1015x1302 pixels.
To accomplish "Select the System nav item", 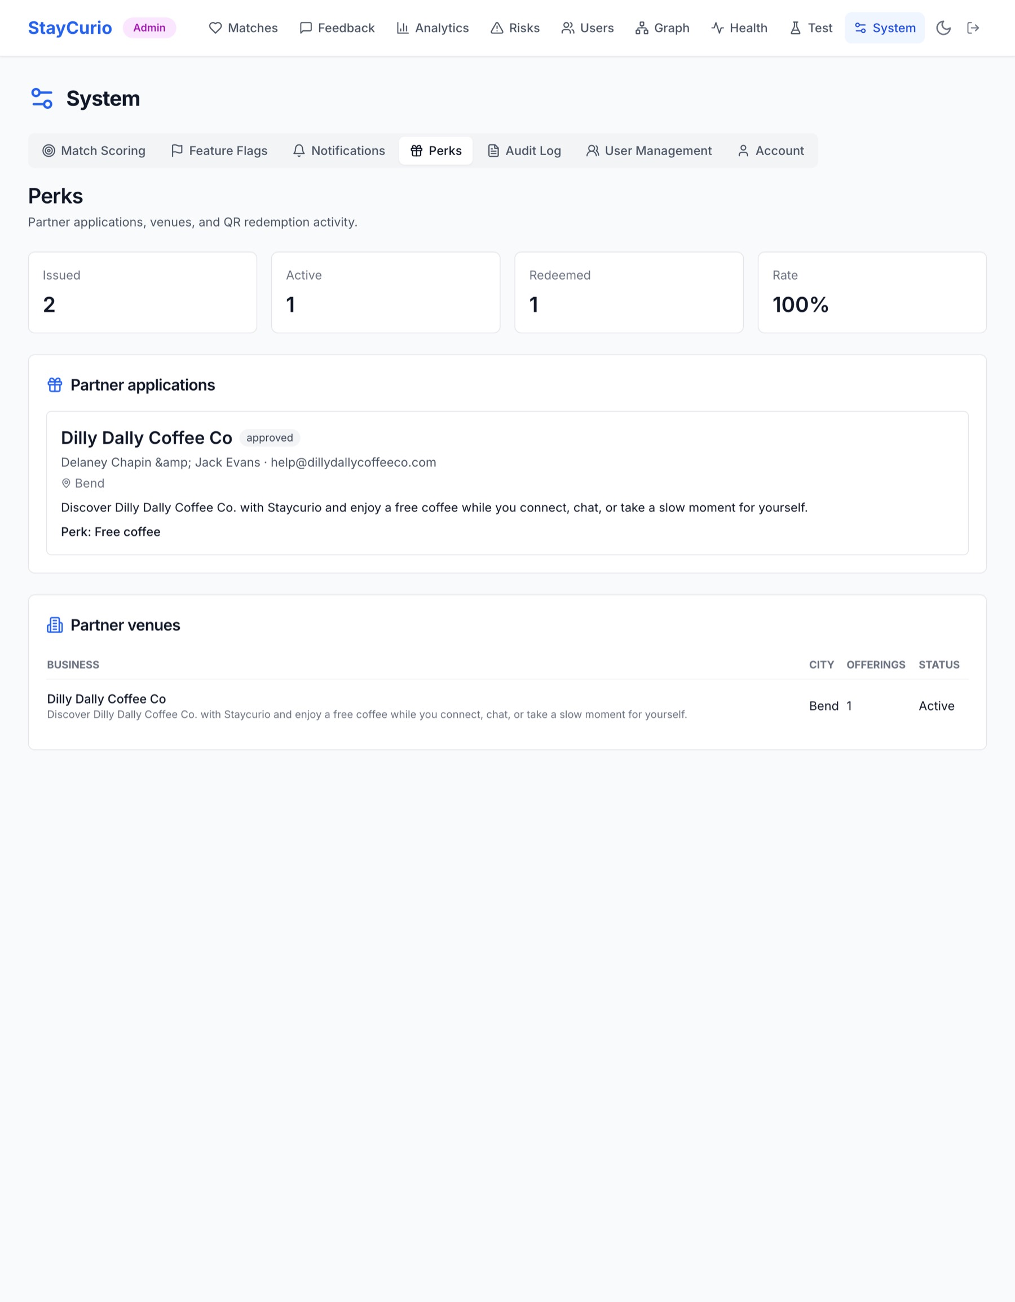I will tap(885, 28).
